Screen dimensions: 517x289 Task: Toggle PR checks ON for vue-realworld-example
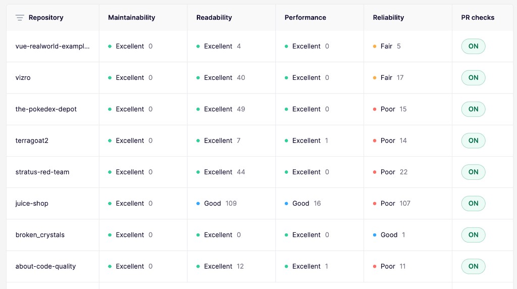click(473, 46)
